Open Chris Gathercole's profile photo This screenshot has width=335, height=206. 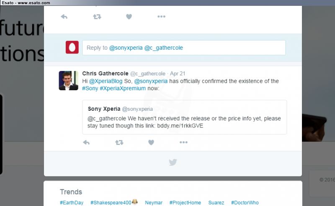tap(69, 81)
